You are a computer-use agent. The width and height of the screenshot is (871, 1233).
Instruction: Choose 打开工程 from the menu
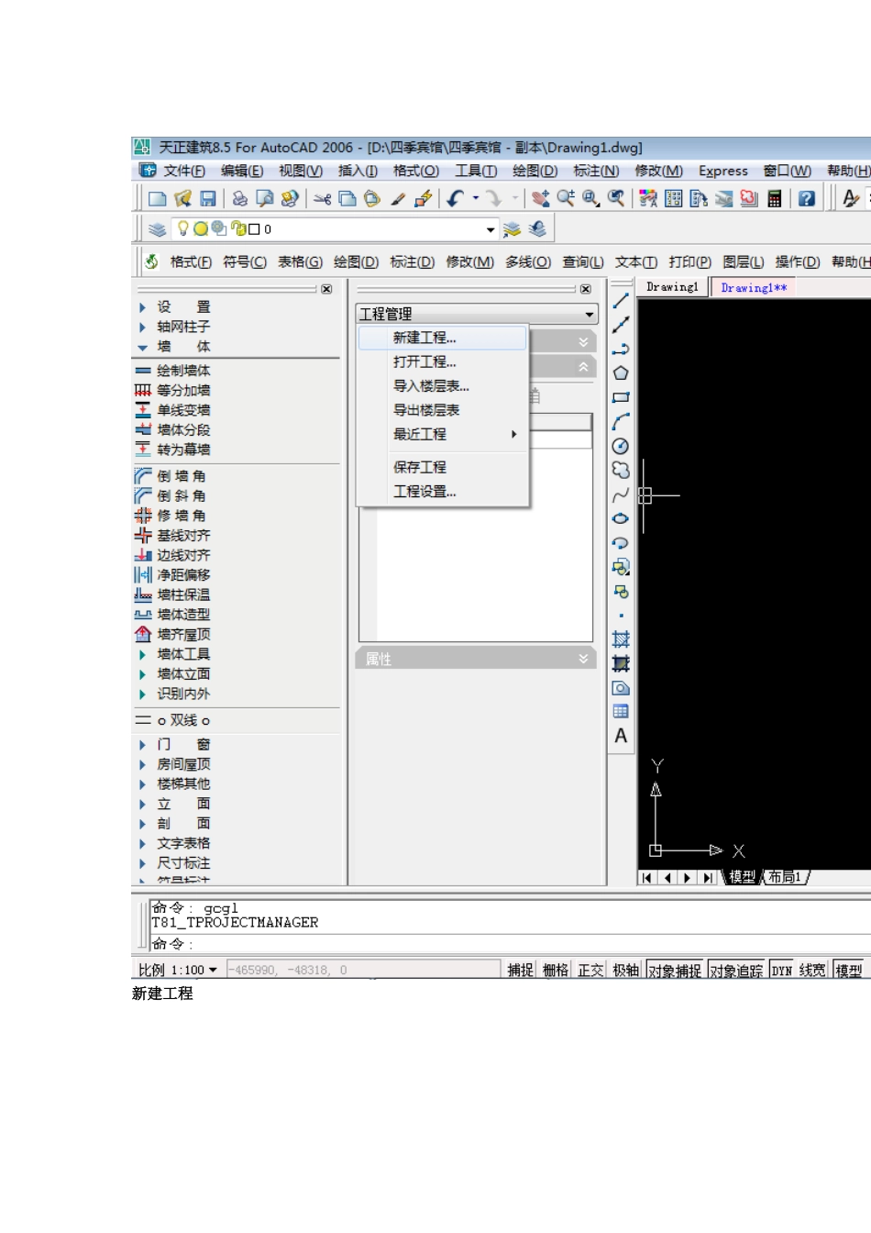(442, 361)
